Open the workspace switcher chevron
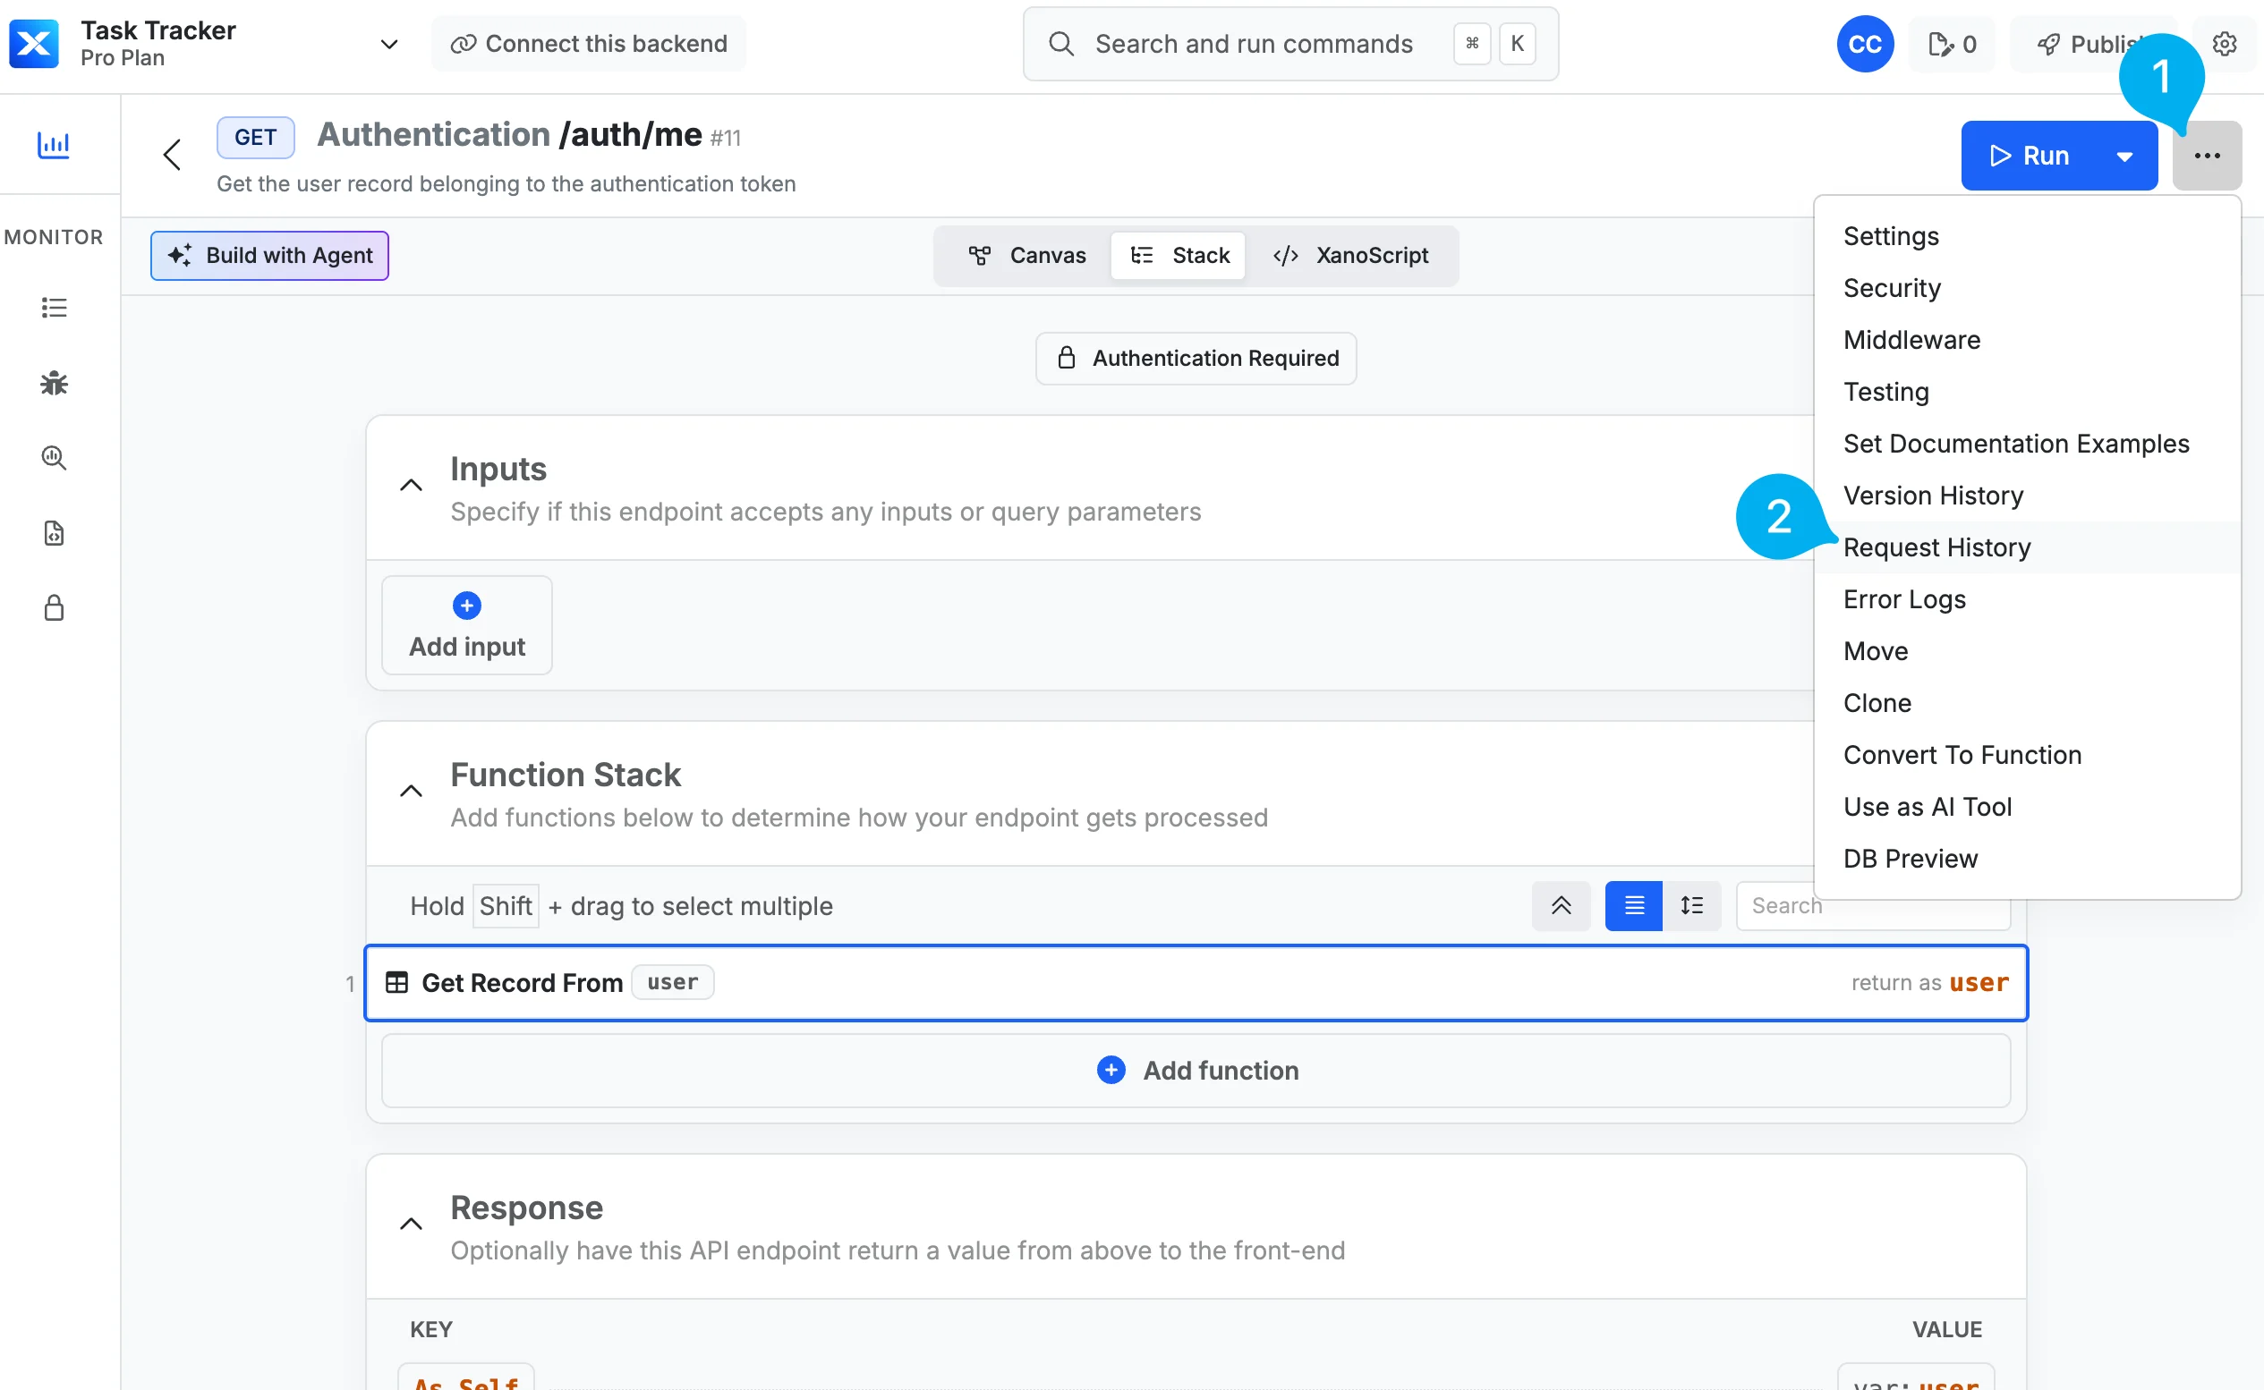Image resolution: width=2264 pixels, height=1390 pixels. click(x=389, y=43)
